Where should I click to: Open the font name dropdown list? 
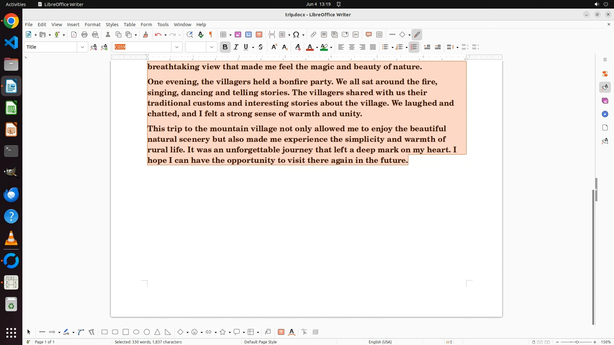coord(177,47)
